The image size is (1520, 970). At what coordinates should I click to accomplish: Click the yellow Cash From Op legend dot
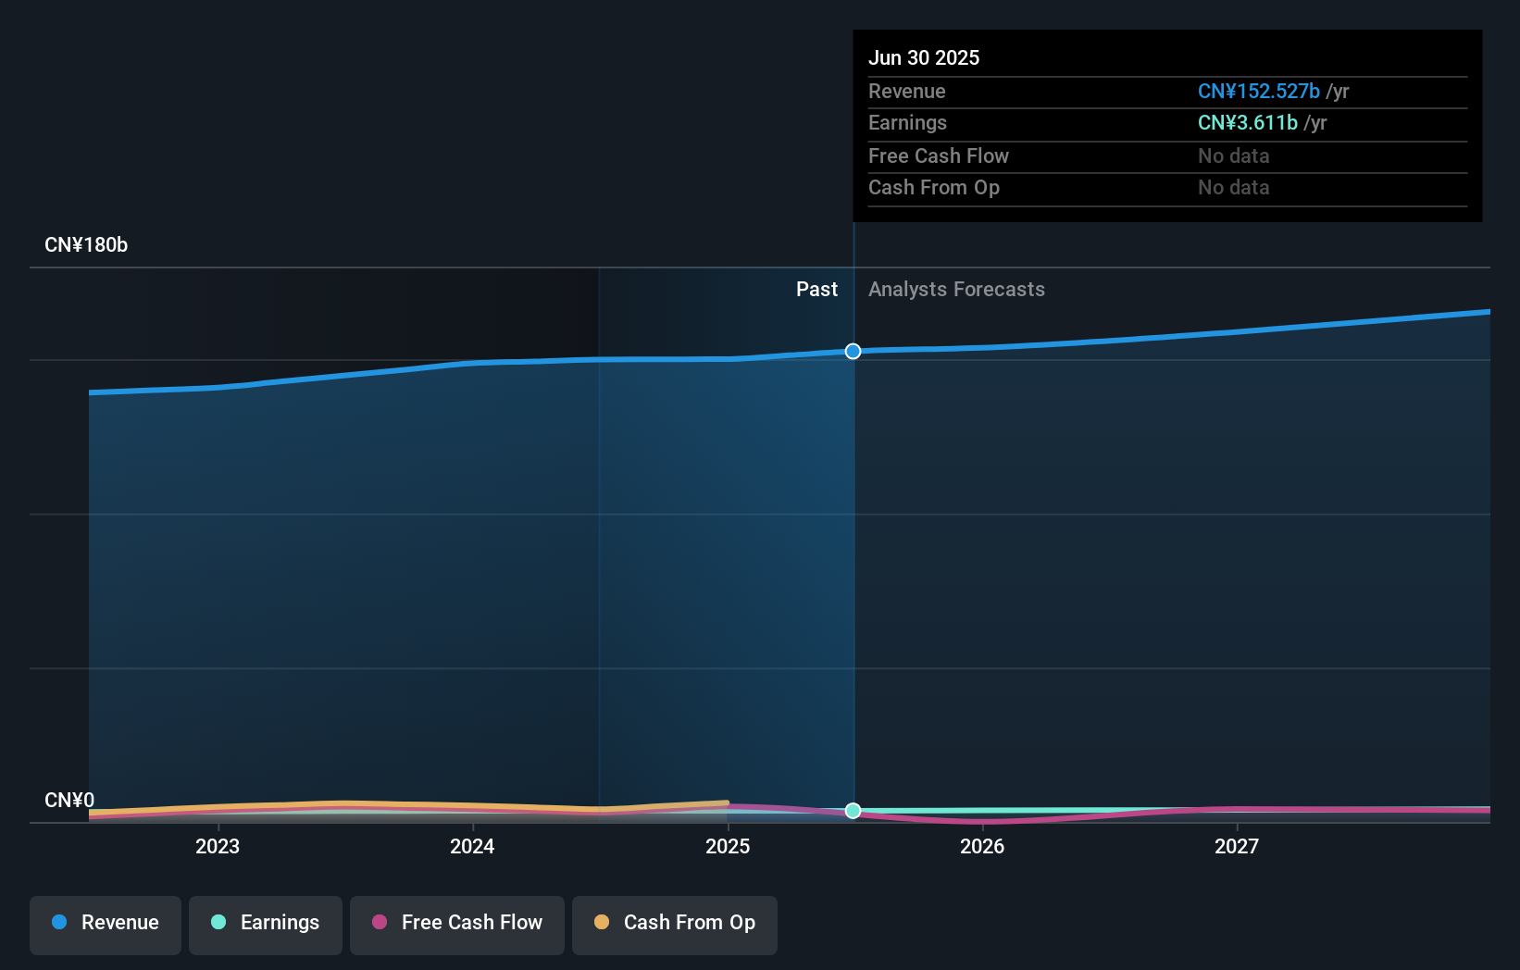pyautogui.click(x=602, y=923)
